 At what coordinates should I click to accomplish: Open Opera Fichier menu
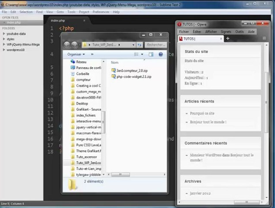coord(184,32)
